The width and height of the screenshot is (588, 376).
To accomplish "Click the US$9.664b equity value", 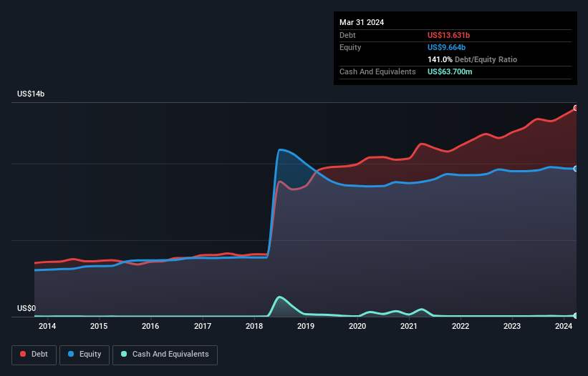I will point(446,47).
